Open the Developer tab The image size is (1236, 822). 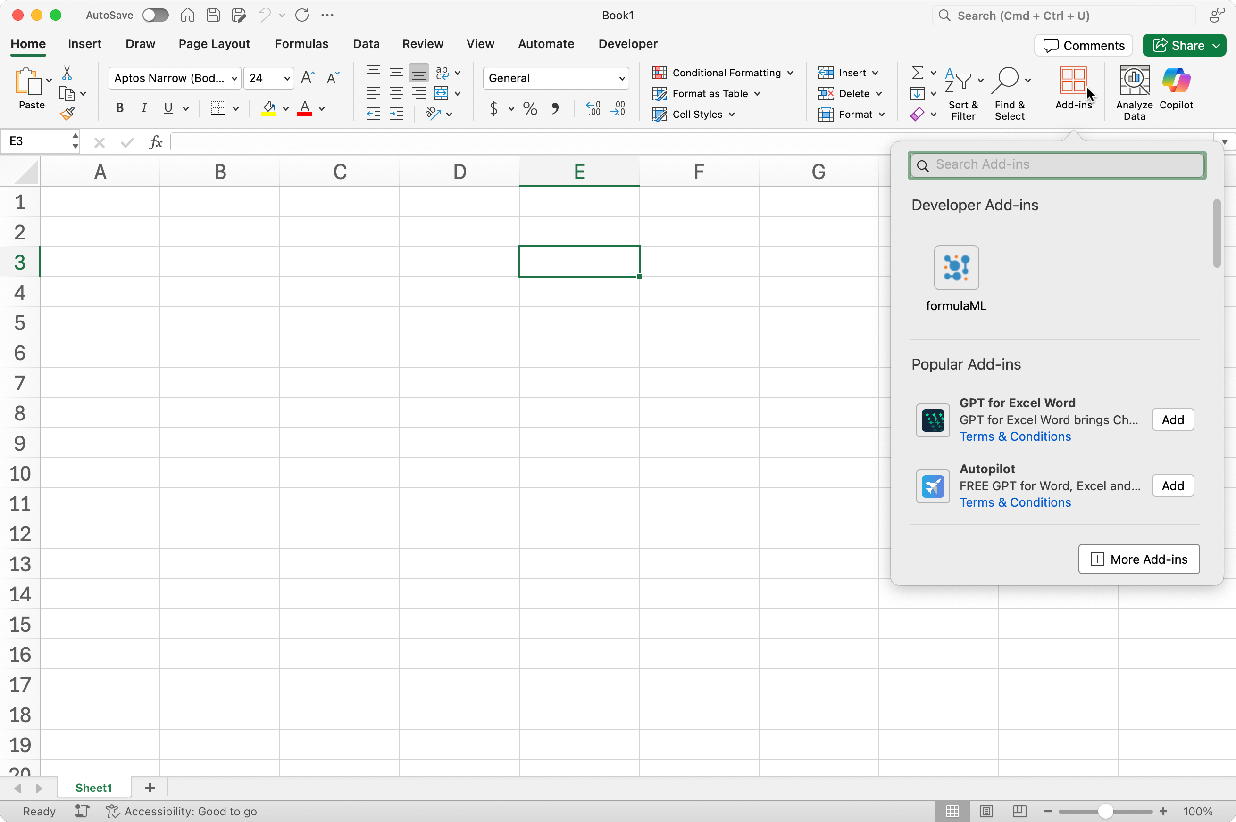pyautogui.click(x=627, y=44)
